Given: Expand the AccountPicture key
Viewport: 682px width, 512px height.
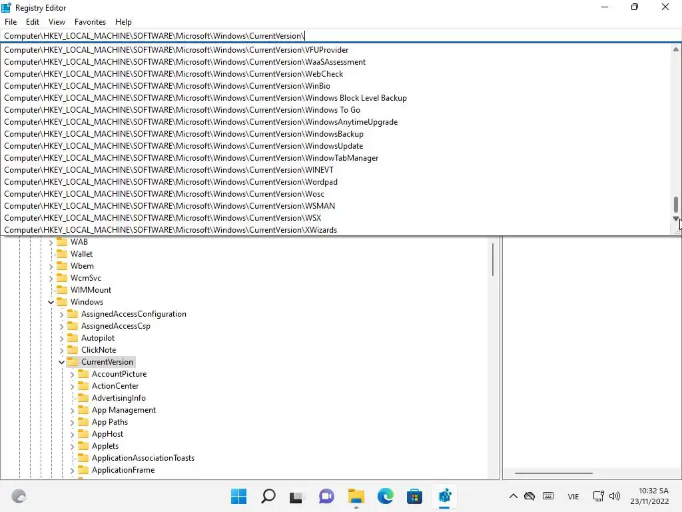Looking at the screenshot, I should coord(72,375).
